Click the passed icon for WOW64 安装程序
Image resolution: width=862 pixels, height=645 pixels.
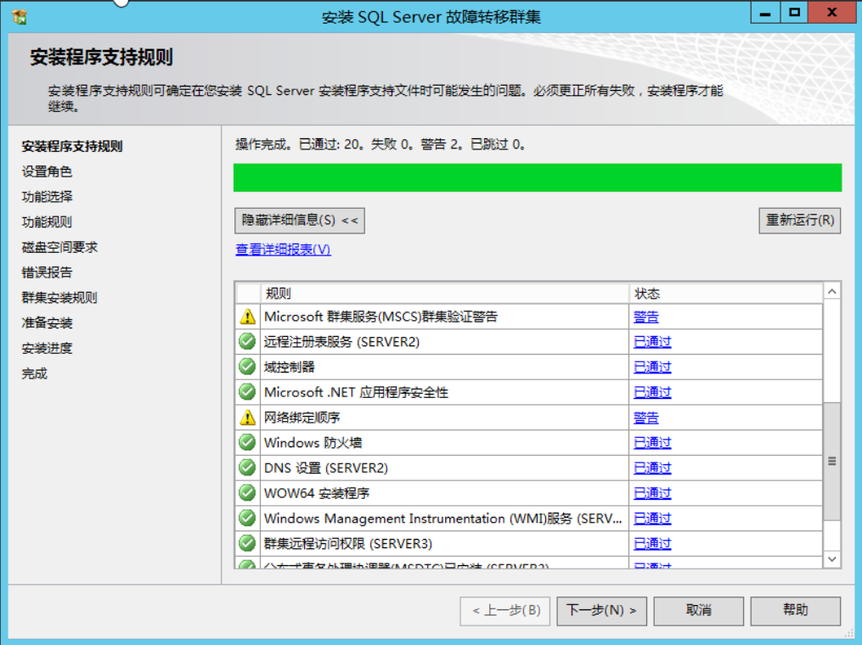click(x=247, y=493)
